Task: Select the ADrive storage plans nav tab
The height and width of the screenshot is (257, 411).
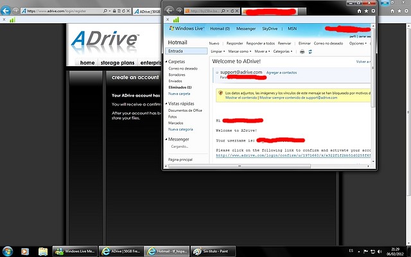Action: point(118,63)
